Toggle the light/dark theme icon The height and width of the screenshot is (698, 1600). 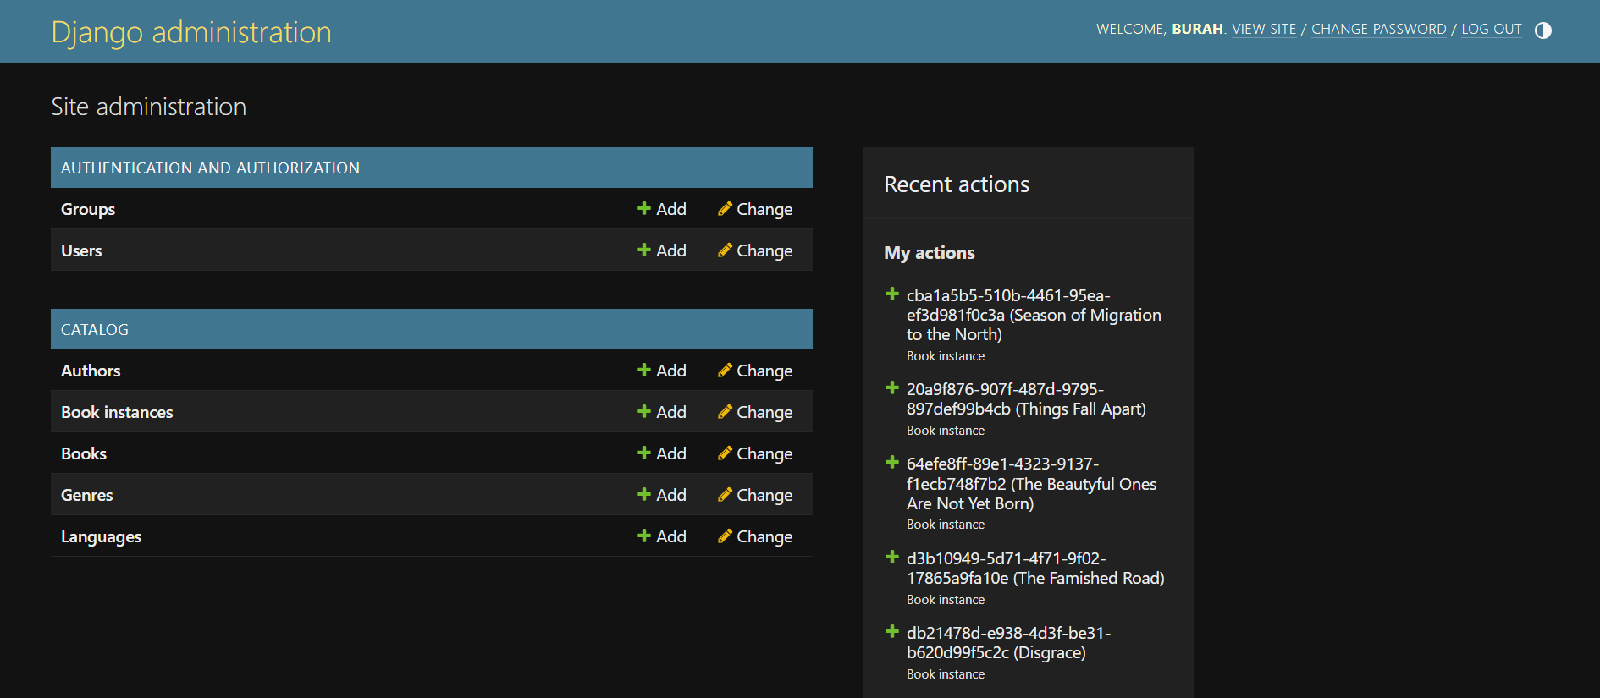pos(1543,30)
